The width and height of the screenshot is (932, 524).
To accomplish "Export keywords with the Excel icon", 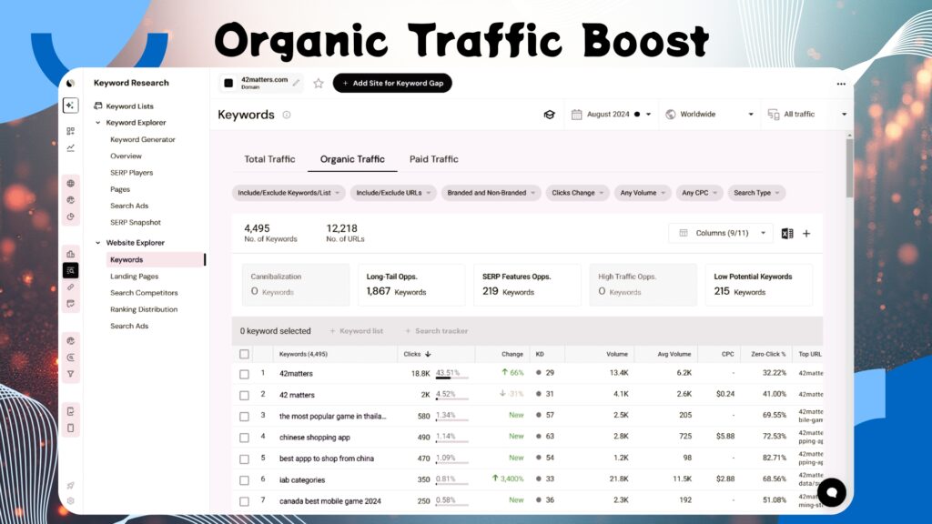I will coord(787,234).
